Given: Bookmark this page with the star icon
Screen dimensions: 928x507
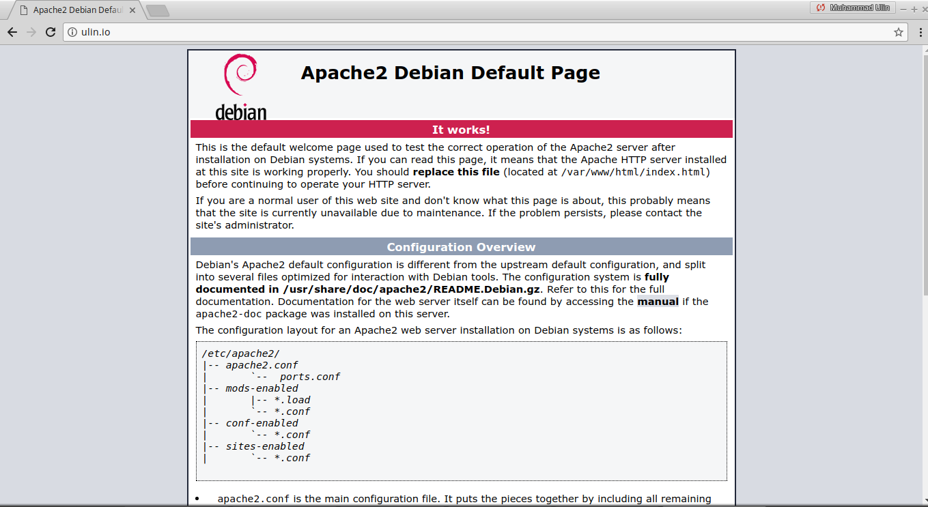Looking at the screenshot, I should pos(899,32).
